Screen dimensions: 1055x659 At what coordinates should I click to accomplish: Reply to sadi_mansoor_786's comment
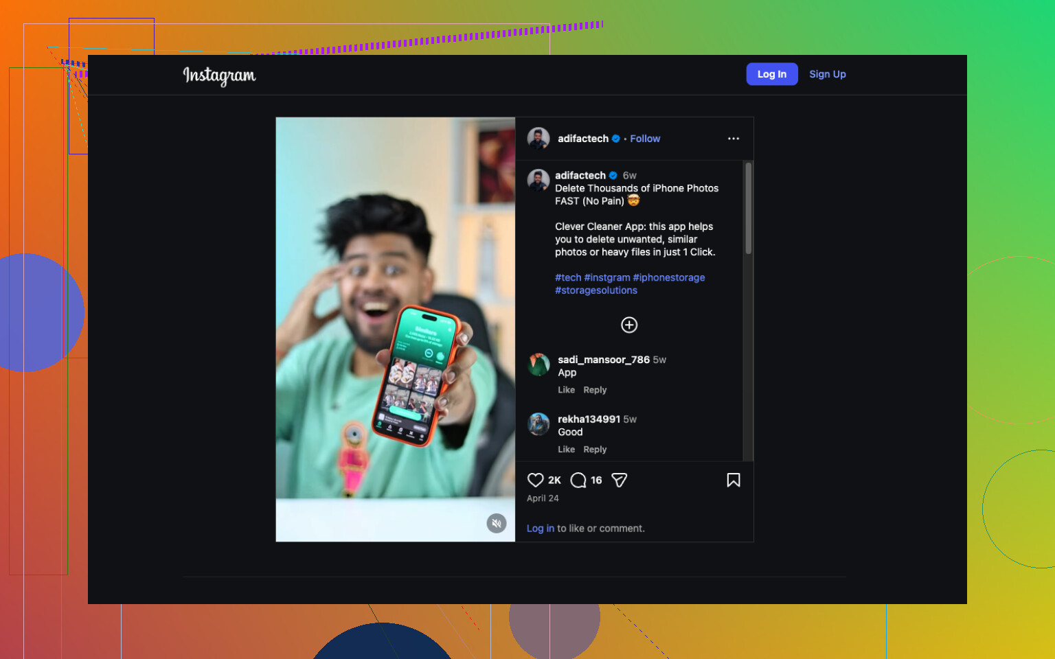[595, 390]
